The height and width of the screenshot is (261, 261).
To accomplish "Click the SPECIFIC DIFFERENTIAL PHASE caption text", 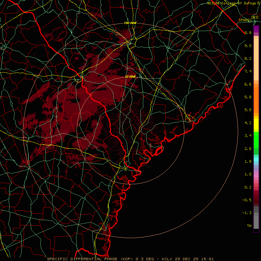I will (x=82, y=259).
